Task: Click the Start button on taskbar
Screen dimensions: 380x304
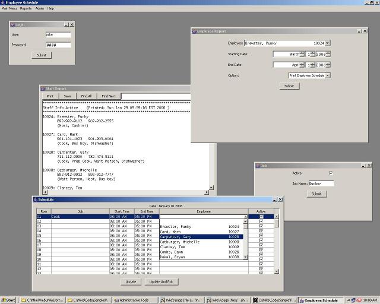Action: tap(8, 300)
